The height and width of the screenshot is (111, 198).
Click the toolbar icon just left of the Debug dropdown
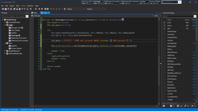65,9
